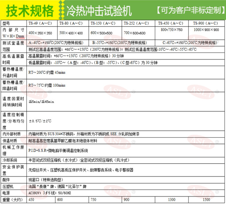
Task: Click the 1500 weight value cell
Action: [x=206, y=200]
